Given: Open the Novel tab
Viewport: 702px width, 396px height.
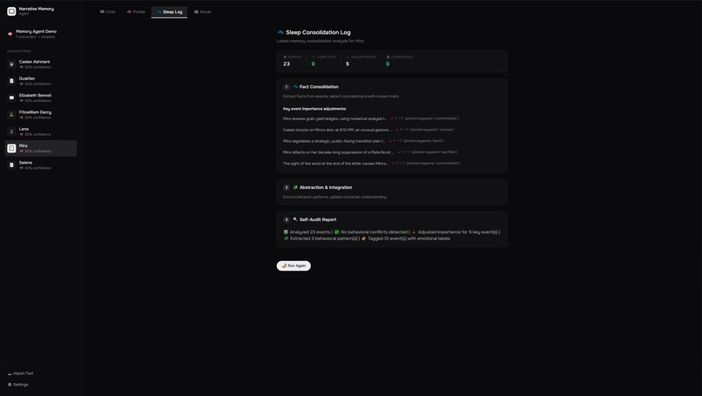Looking at the screenshot, I should pos(202,11).
